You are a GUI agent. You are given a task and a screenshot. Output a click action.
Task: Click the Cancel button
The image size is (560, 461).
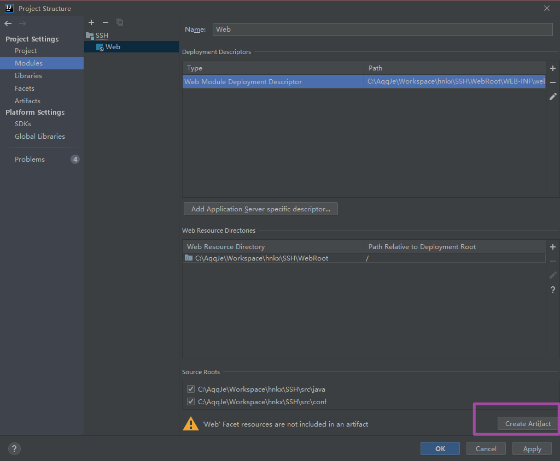(486, 448)
